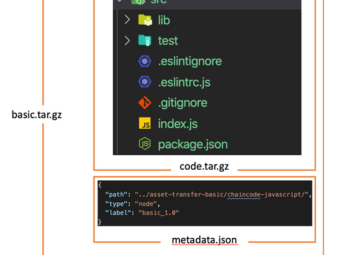This screenshot has width=339, height=255.
Task: Click the basic.tar.gz label
Action: (x=37, y=115)
